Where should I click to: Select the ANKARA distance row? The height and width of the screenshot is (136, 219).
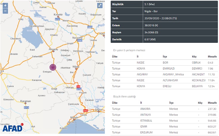(x=164, y=109)
